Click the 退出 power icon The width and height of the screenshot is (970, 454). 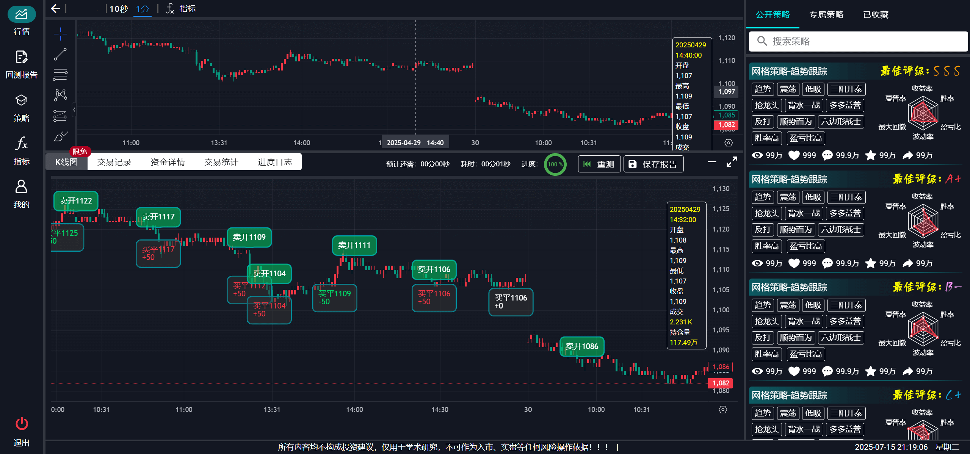tap(22, 424)
